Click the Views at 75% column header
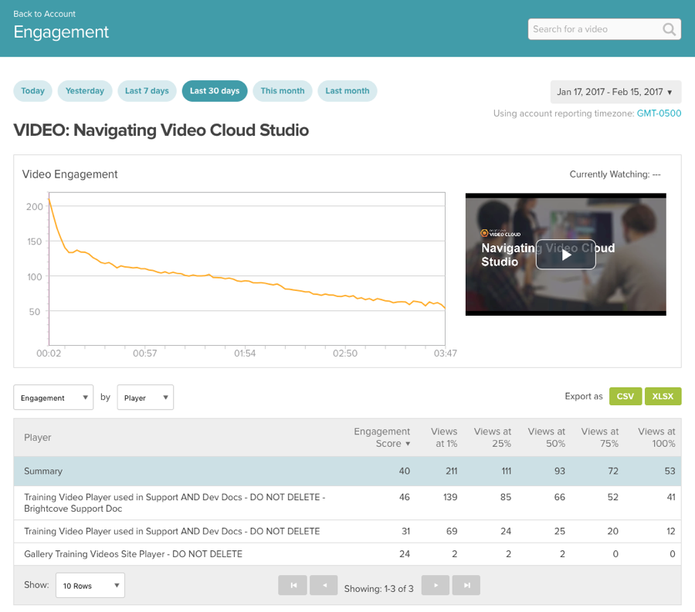 [x=600, y=438]
